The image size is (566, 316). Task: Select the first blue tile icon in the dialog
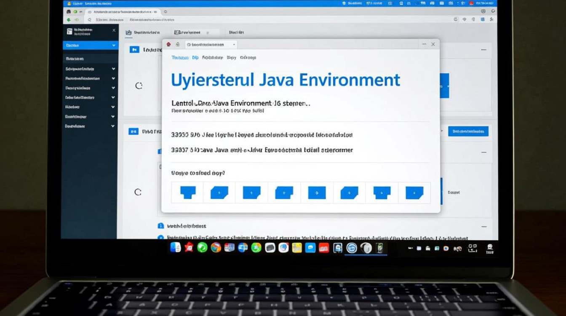(187, 193)
